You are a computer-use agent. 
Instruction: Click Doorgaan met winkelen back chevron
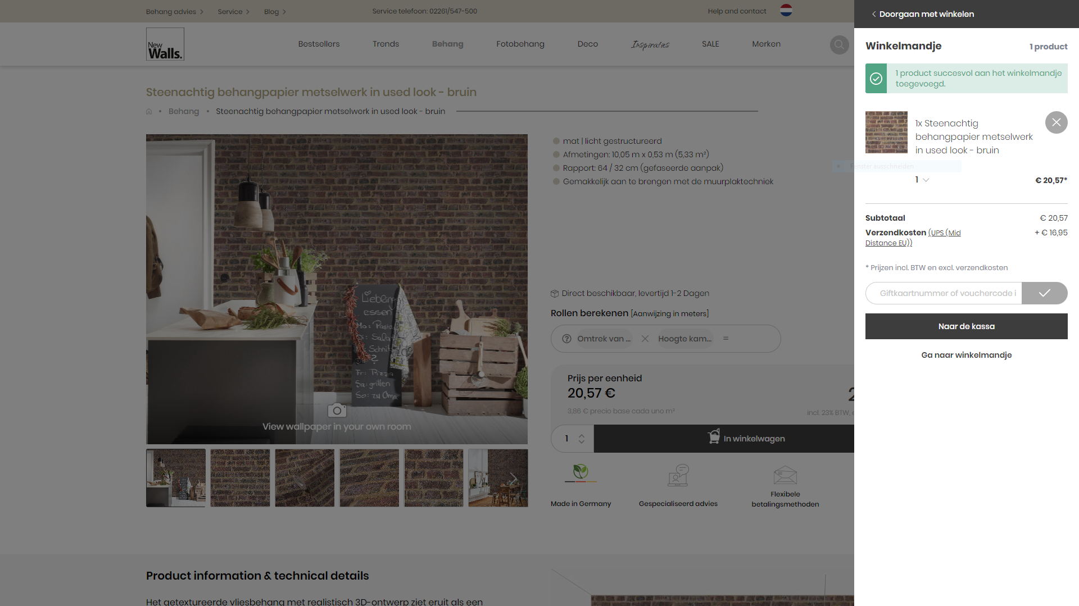873,13
